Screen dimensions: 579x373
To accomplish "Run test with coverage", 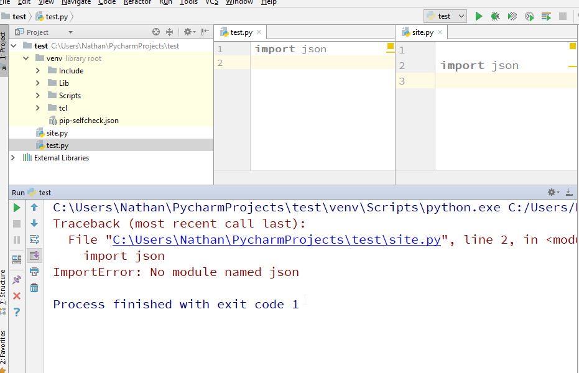I will [x=512, y=16].
